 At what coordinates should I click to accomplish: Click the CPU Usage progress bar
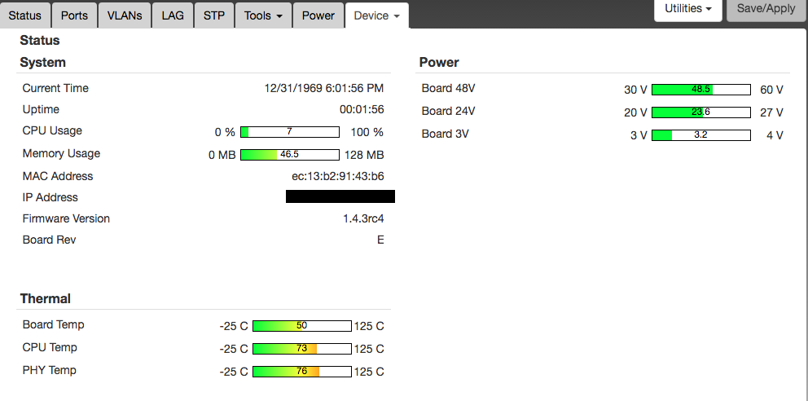289,132
